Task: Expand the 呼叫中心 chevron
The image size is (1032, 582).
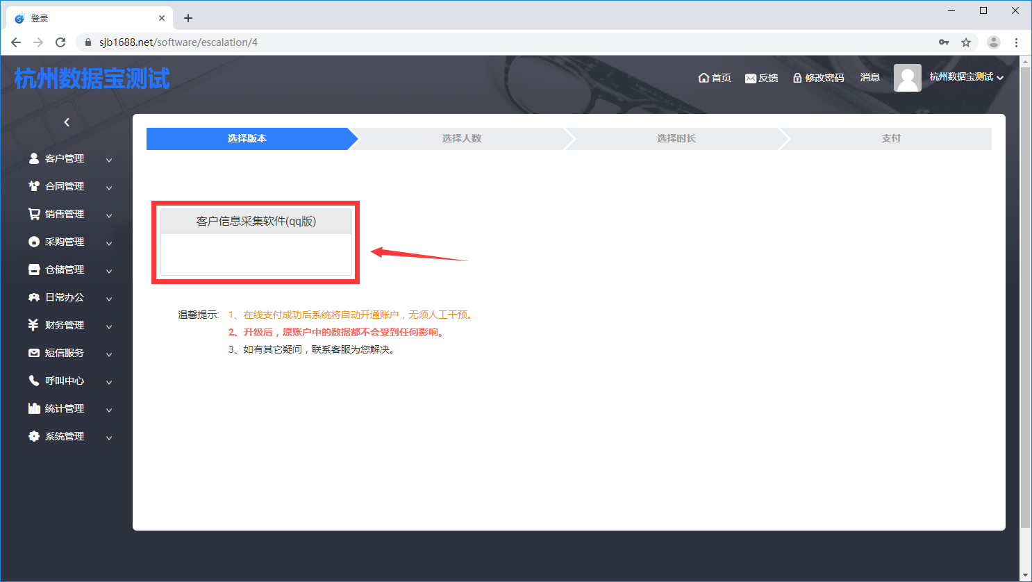Action: [109, 382]
